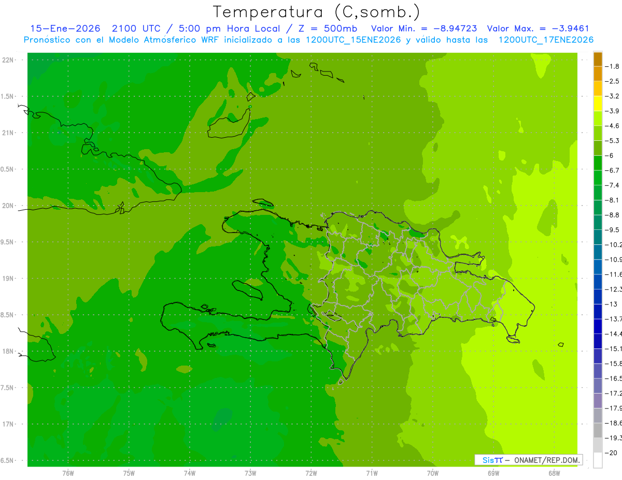
Task: Click the "-20" color scale value
Action: tap(612, 453)
